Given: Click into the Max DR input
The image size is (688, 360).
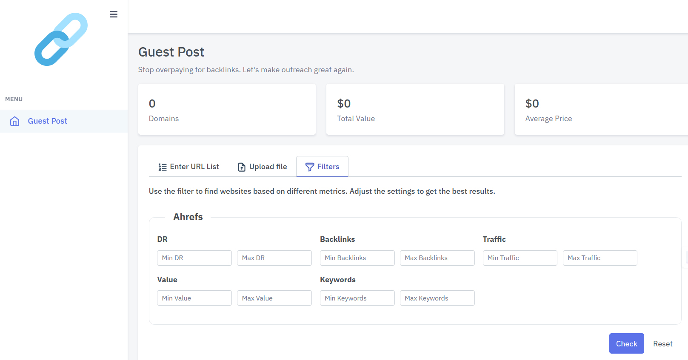Looking at the screenshot, I should point(274,258).
